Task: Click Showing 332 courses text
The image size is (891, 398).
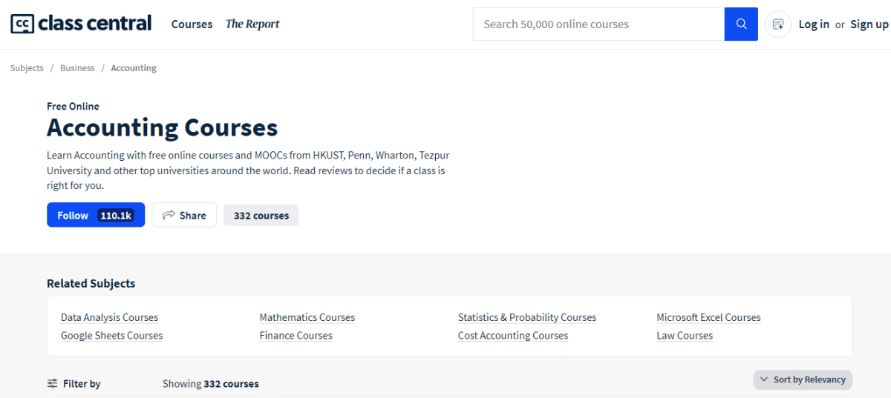Action: pyautogui.click(x=211, y=384)
